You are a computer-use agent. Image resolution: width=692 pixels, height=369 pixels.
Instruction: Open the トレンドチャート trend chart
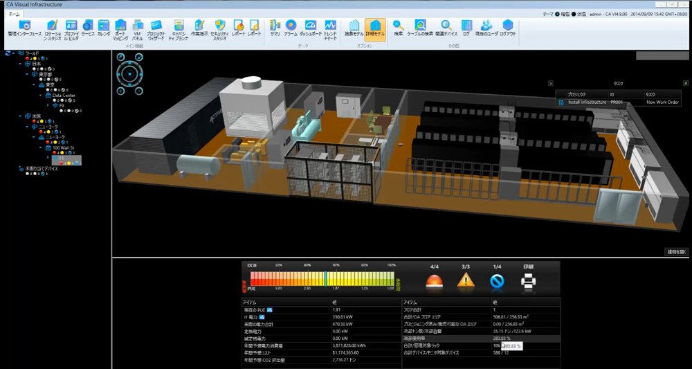pos(331,30)
